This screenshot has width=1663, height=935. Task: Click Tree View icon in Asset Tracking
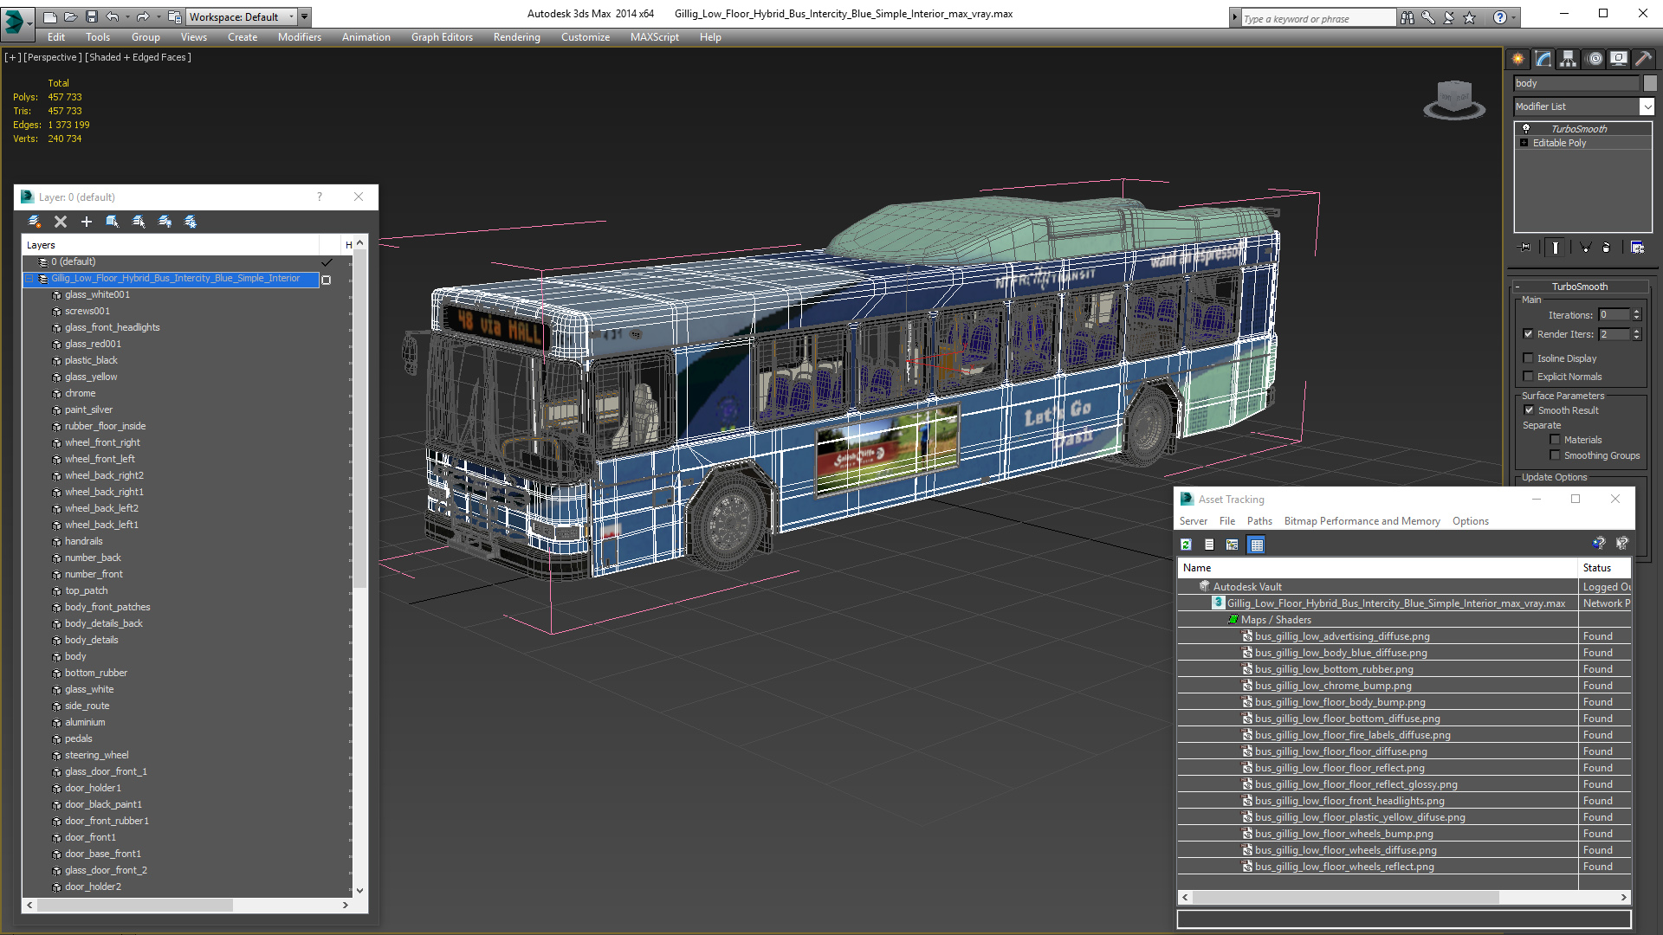tap(1233, 545)
